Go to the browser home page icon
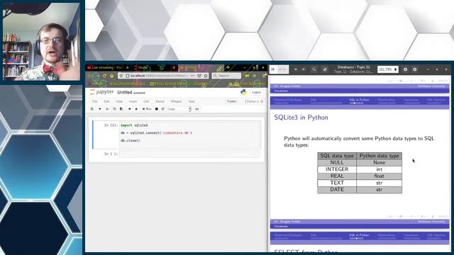 click(x=112, y=76)
